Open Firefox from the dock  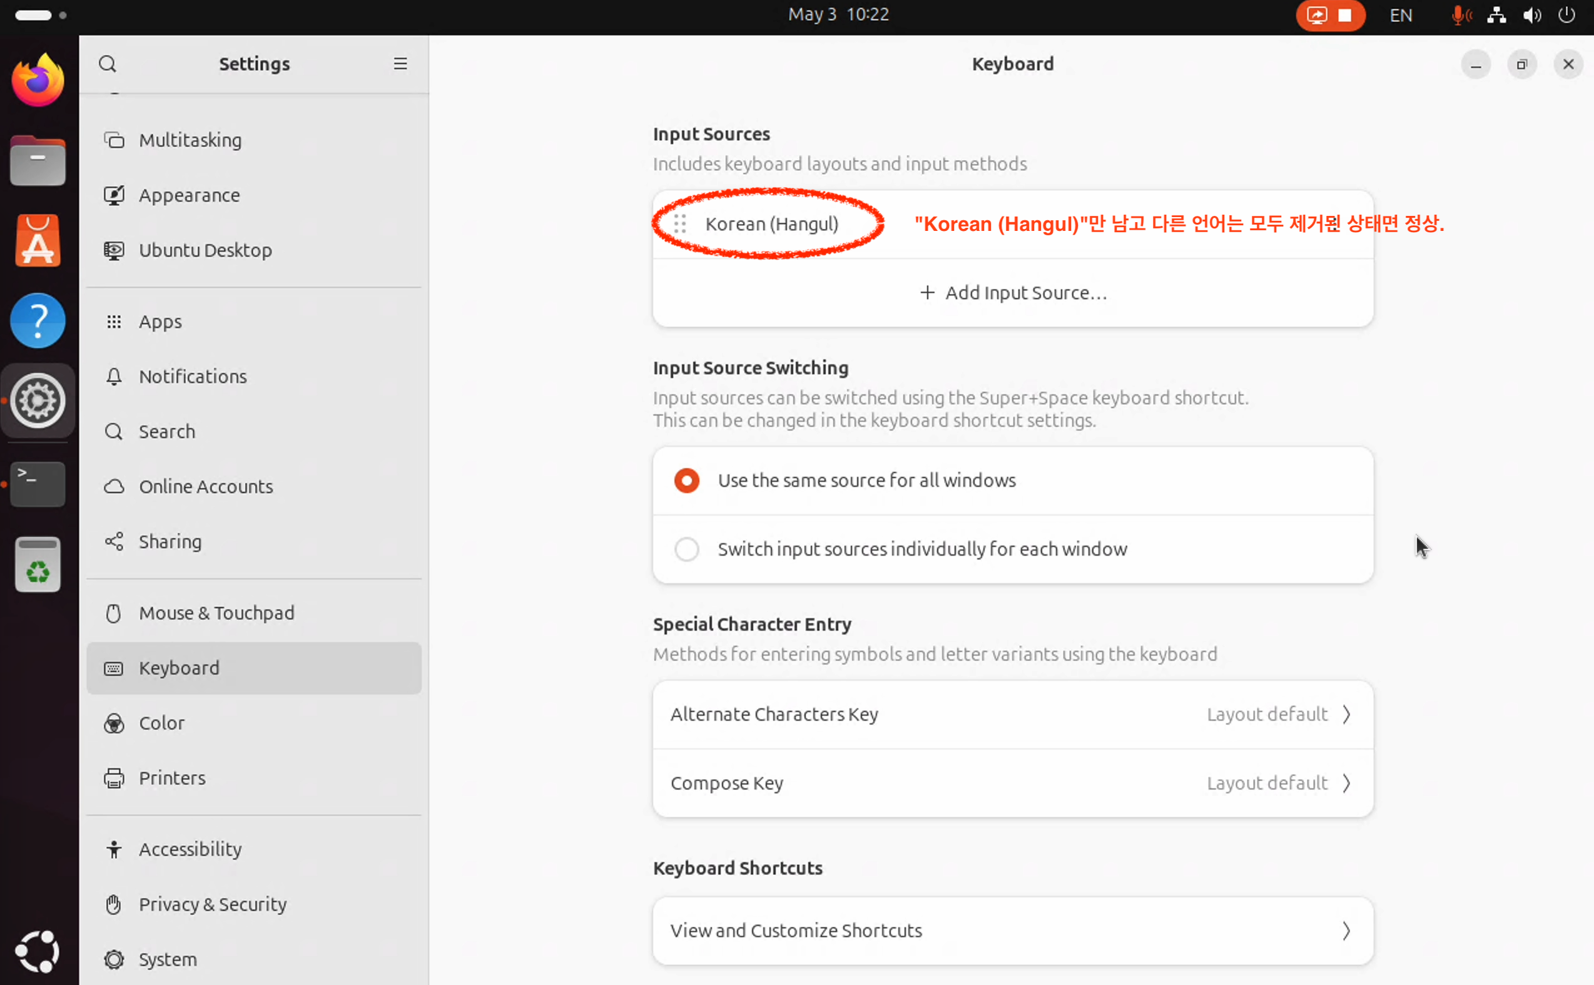pyautogui.click(x=38, y=80)
